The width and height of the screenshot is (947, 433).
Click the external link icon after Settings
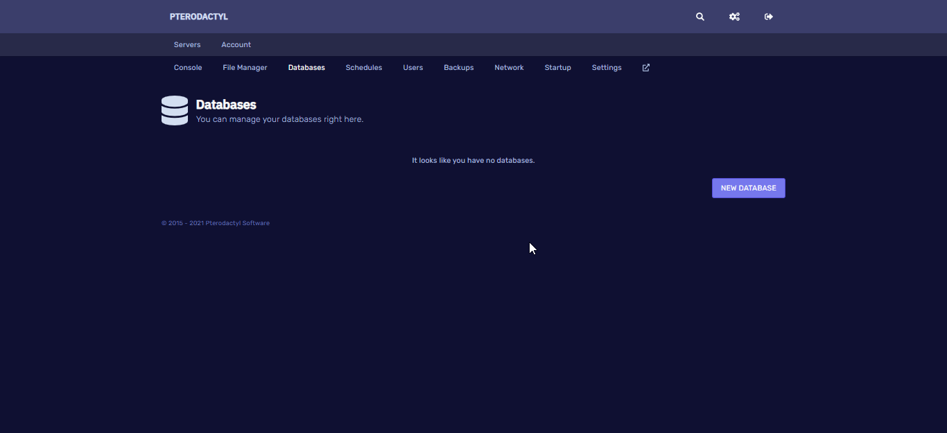(x=646, y=68)
